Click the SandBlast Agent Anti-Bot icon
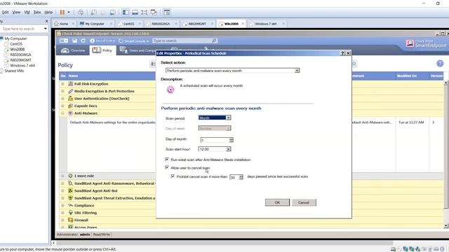Screen dimensions: 449x252 (70, 190)
